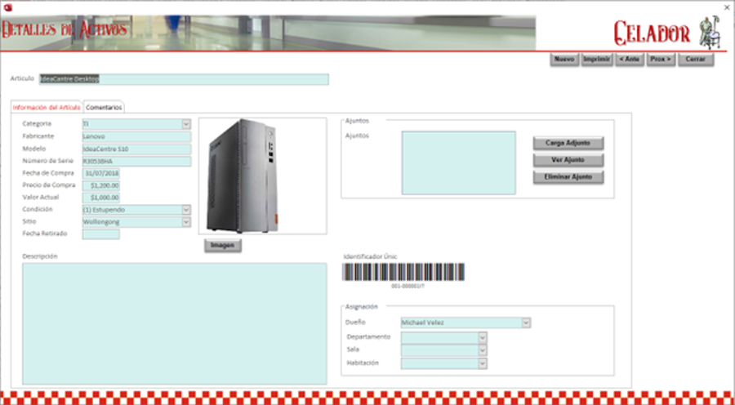The width and height of the screenshot is (735, 405).
Task: Open the Sala dropdown arrow
Action: point(483,350)
